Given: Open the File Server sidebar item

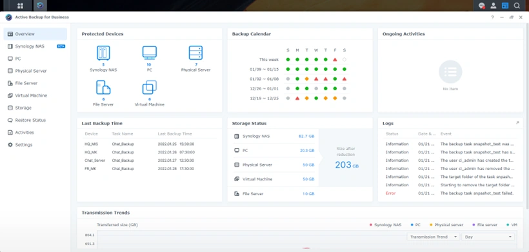Looking at the screenshot, I should coord(35,83).
